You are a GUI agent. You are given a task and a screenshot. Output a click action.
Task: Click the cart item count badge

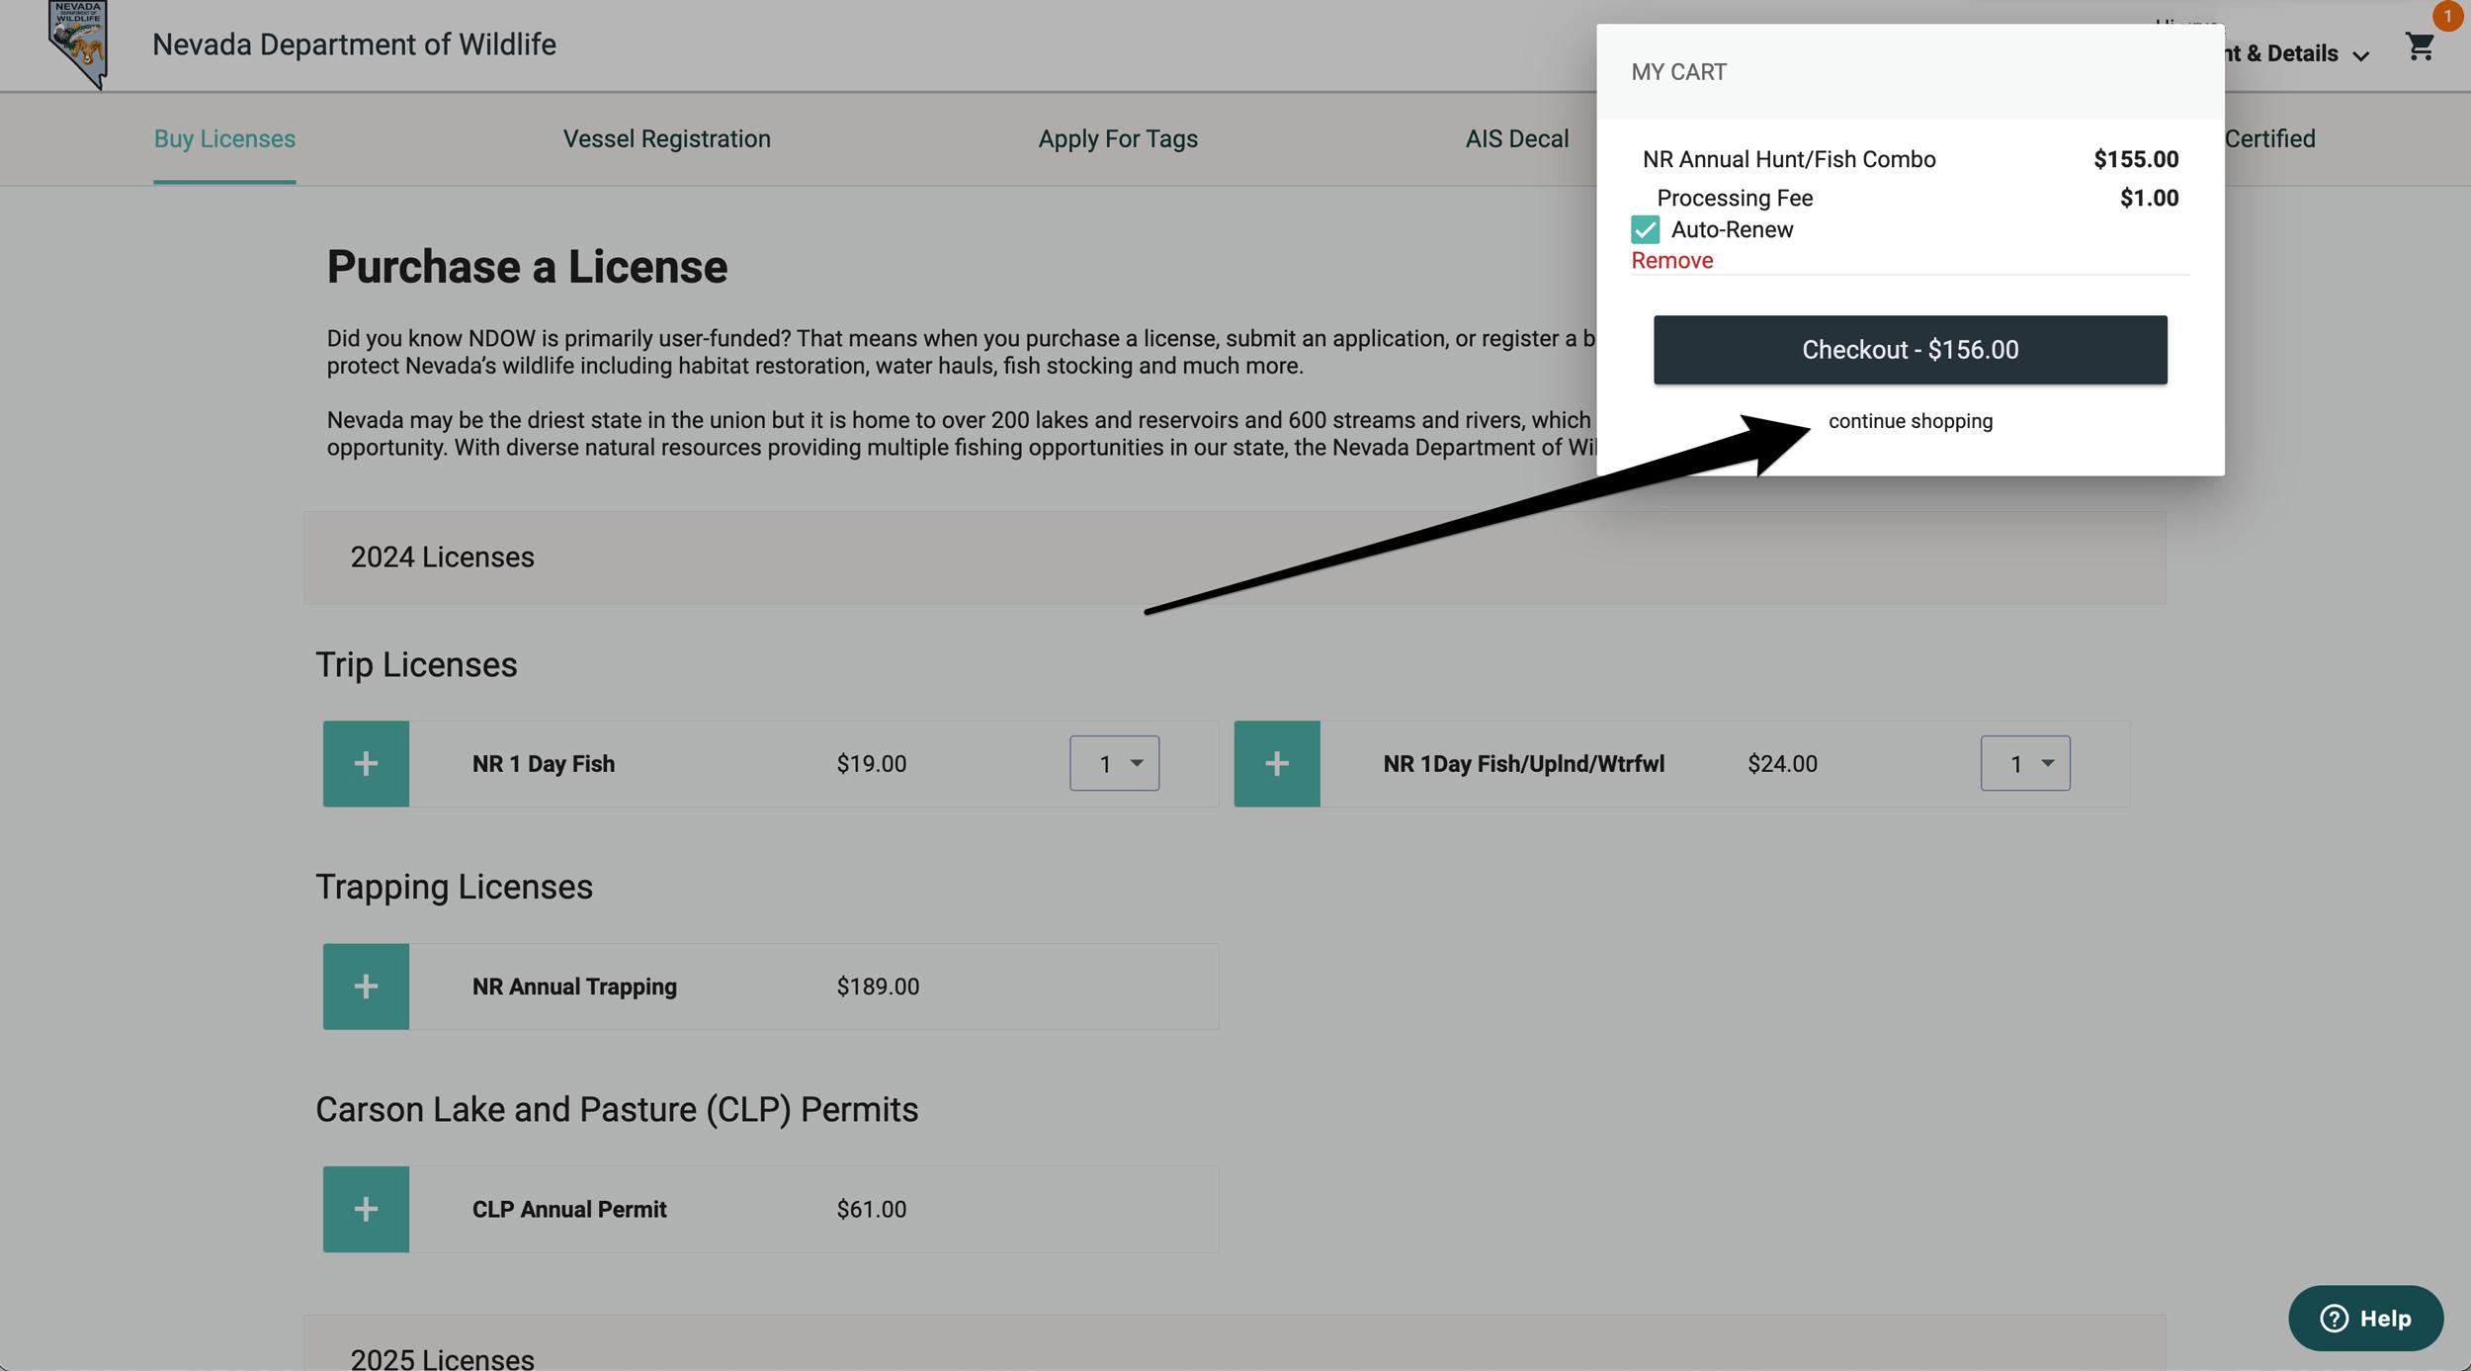coord(2448,16)
